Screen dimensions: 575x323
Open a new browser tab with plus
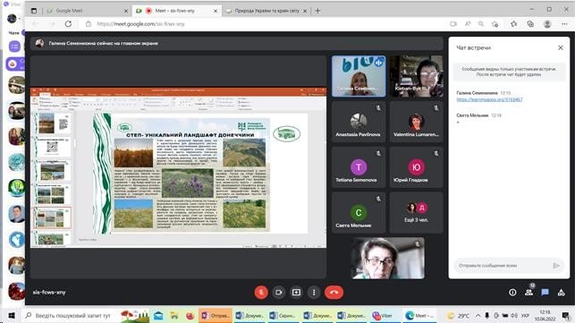317,11
